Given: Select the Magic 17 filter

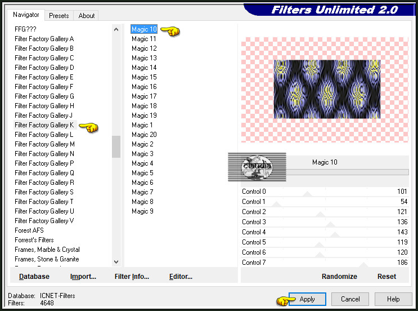Looking at the screenshot, I should pyautogui.click(x=144, y=96).
